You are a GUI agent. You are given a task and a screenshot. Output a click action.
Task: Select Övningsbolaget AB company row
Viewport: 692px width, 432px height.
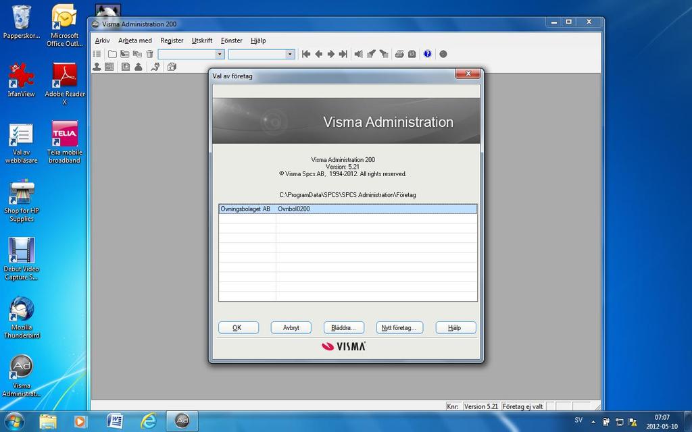tap(348, 209)
